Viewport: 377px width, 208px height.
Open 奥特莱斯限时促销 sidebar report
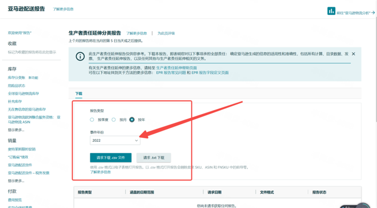22,149
